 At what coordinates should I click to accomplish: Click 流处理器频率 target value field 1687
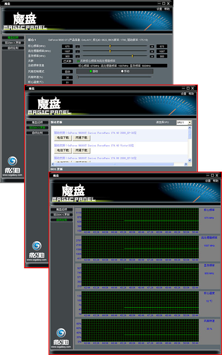point(162,52)
